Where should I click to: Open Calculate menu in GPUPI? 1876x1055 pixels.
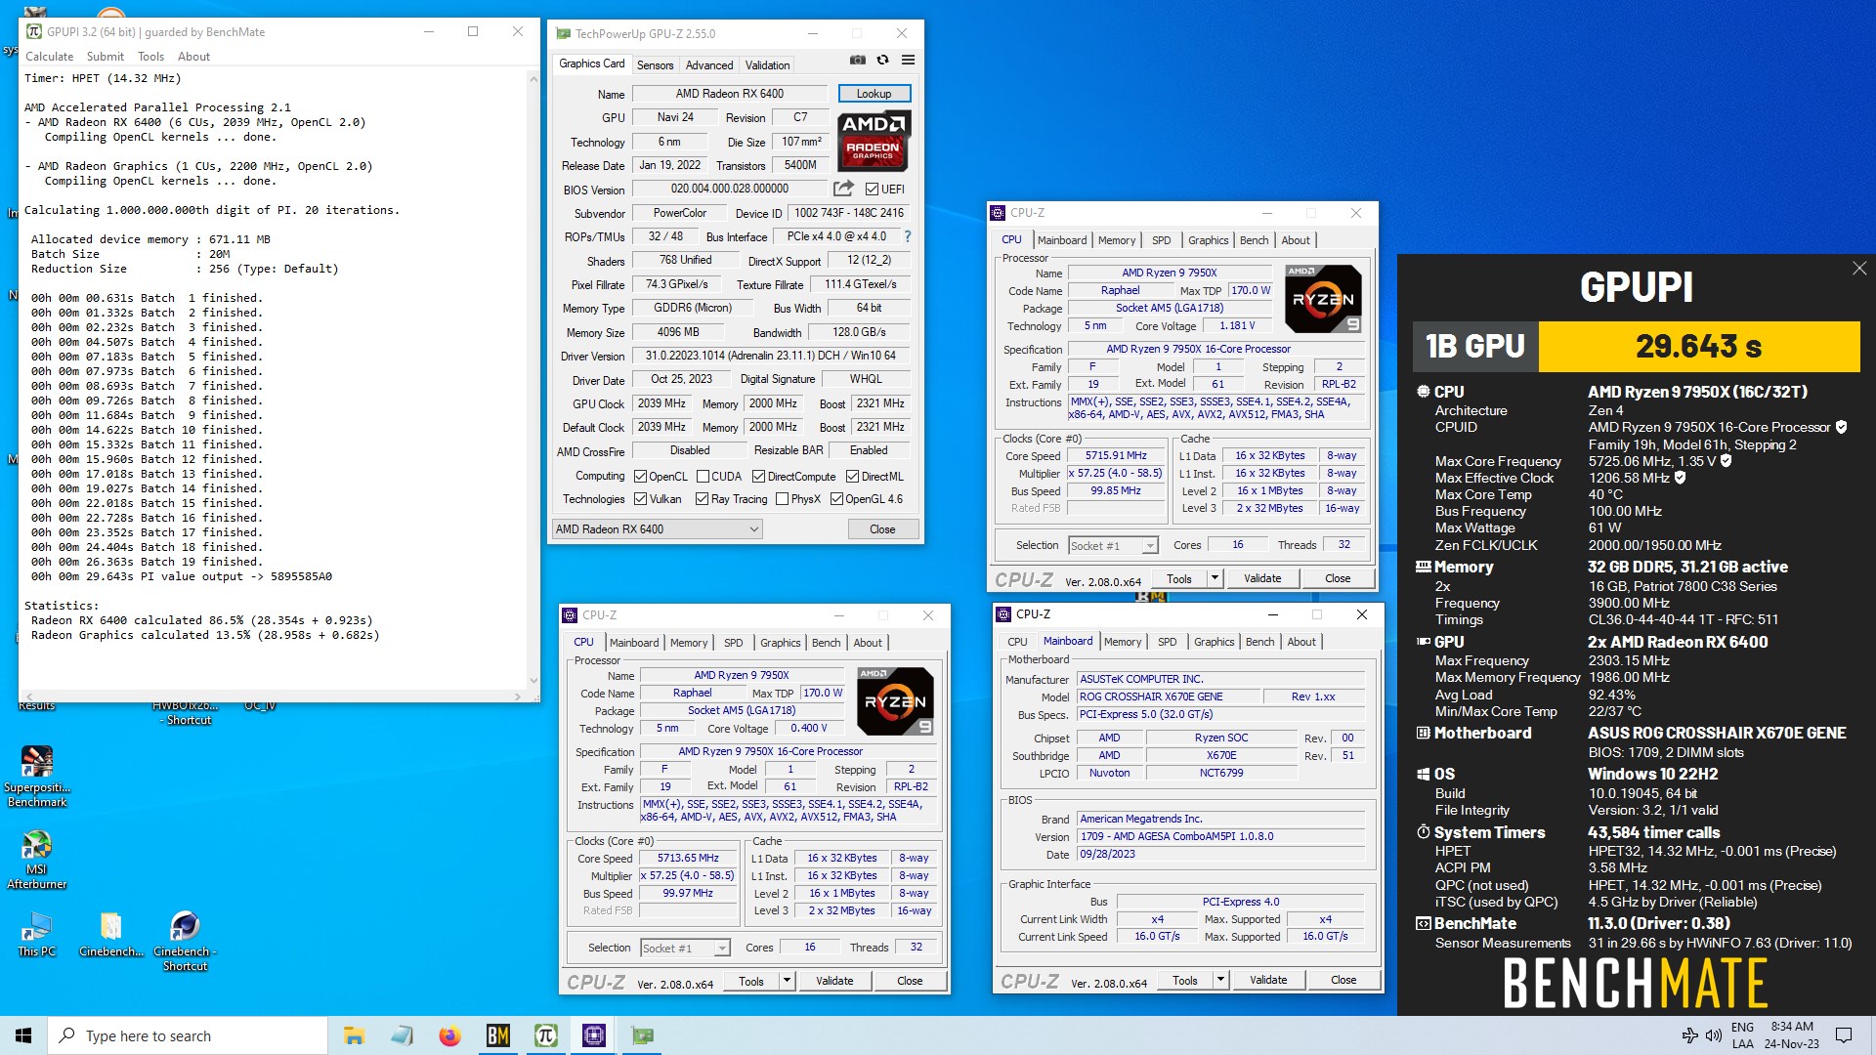[x=49, y=57]
